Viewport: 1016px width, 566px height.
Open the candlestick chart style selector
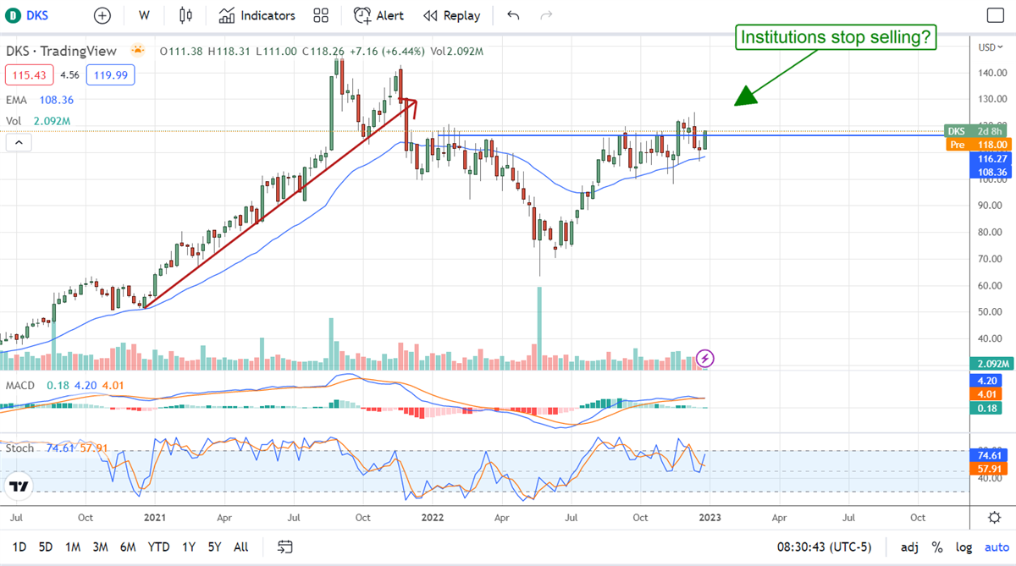[x=186, y=15]
